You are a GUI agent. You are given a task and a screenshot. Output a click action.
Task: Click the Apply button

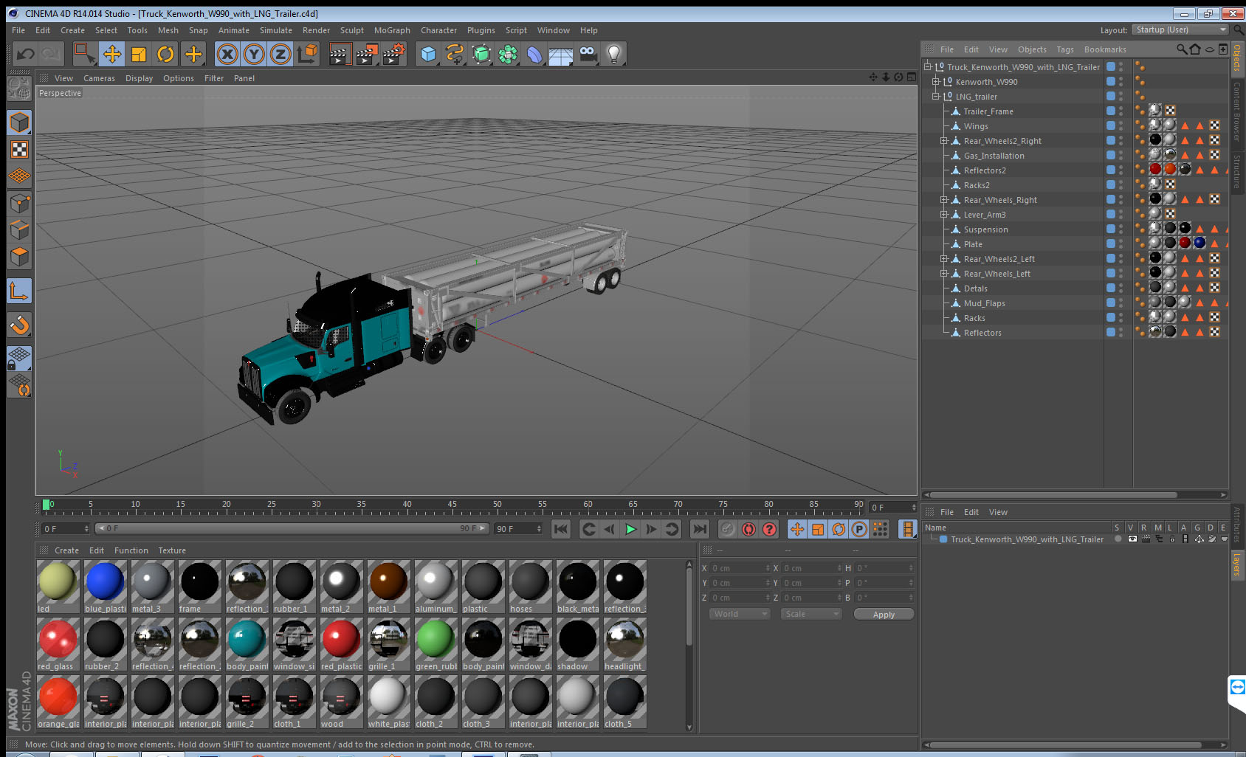tap(884, 615)
